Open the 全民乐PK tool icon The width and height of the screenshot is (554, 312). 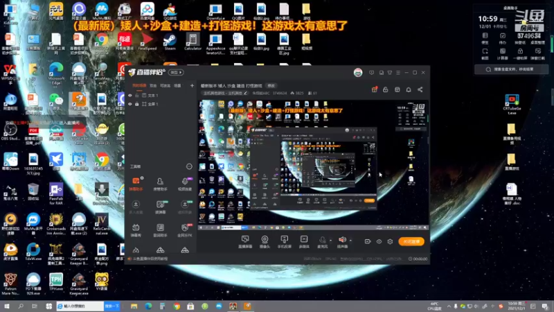[185, 230]
